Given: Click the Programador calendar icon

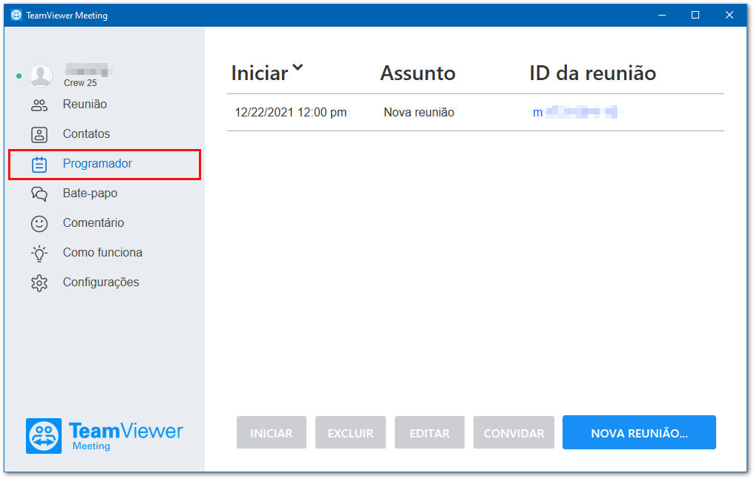Looking at the screenshot, I should click(x=39, y=165).
